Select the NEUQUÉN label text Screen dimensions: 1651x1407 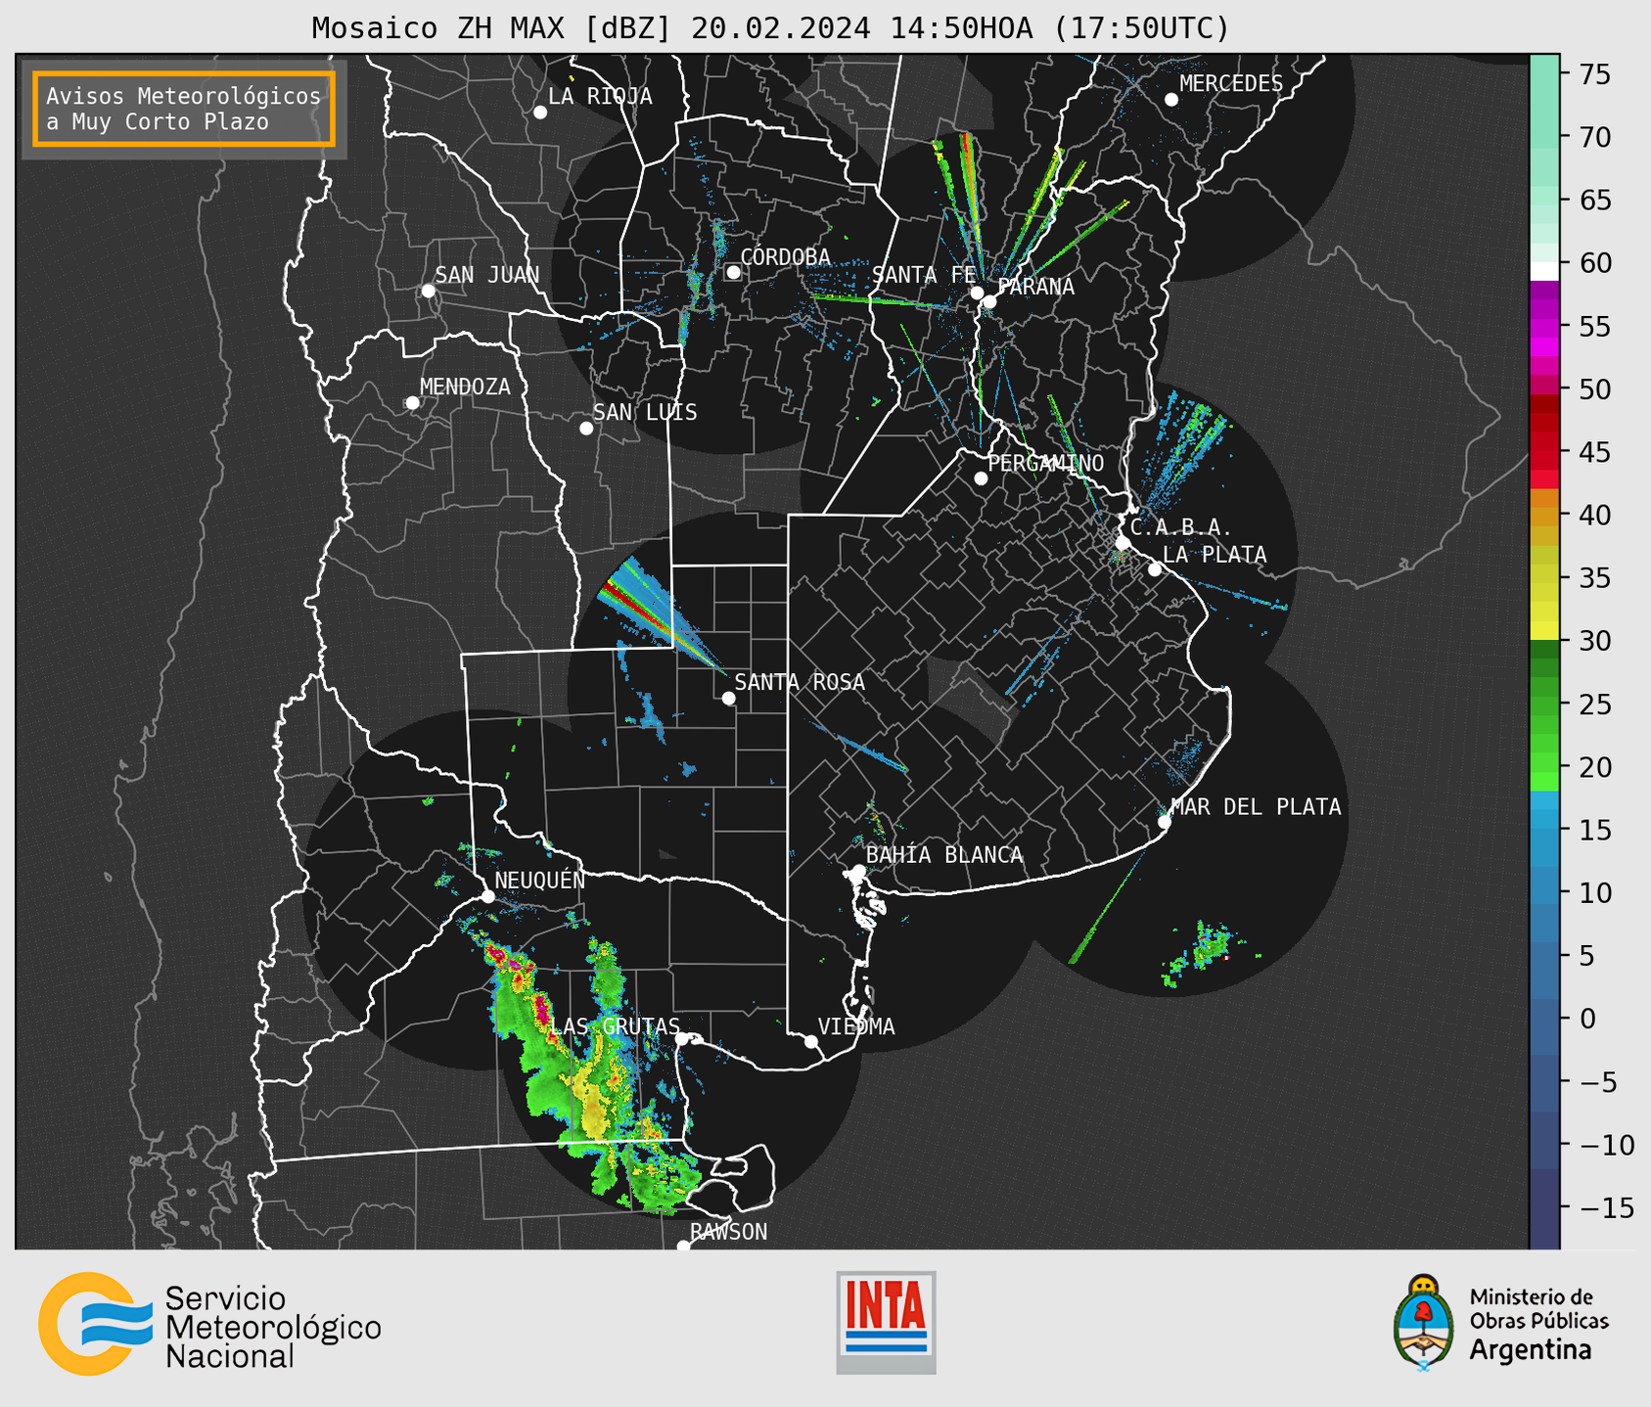tap(540, 881)
